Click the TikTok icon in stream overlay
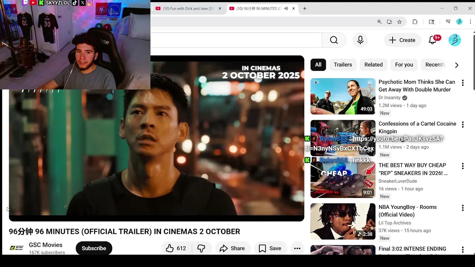The height and width of the screenshot is (267, 475). click(75, 3)
